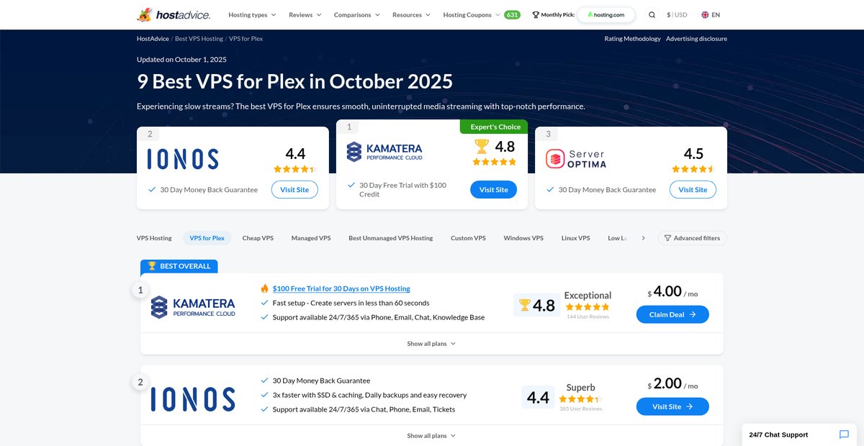Click the trophy icon by 4.8 rating in list
The image size is (864, 446).
pos(524,305)
